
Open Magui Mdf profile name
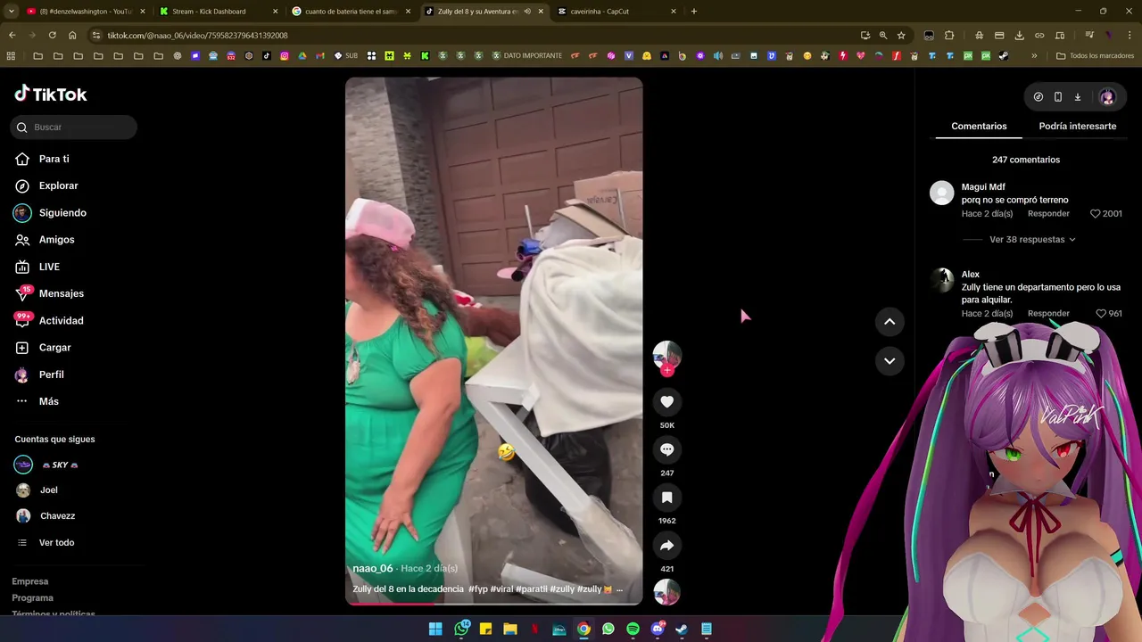tap(983, 187)
